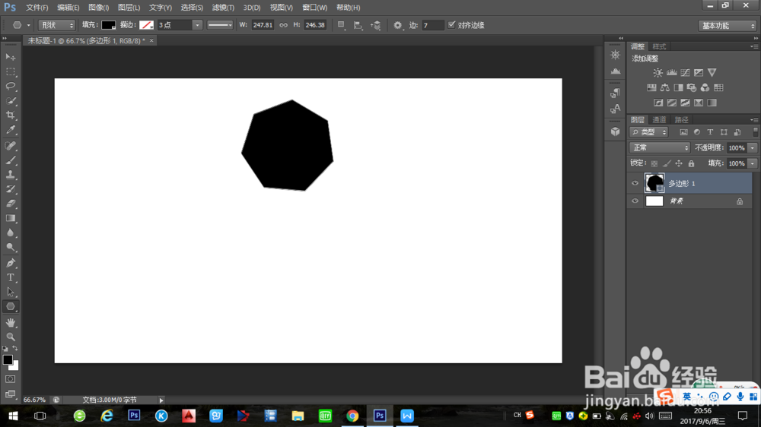The image size is (761, 427).
Task: Click the W width input field
Action: coord(263,25)
